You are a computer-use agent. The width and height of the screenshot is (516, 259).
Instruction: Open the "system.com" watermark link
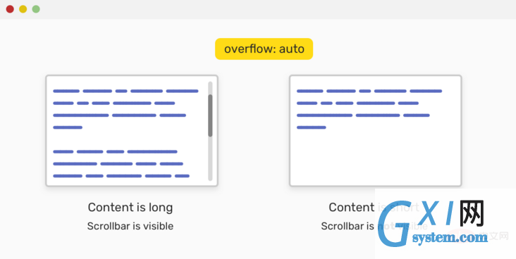pyautogui.click(x=450, y=237)
